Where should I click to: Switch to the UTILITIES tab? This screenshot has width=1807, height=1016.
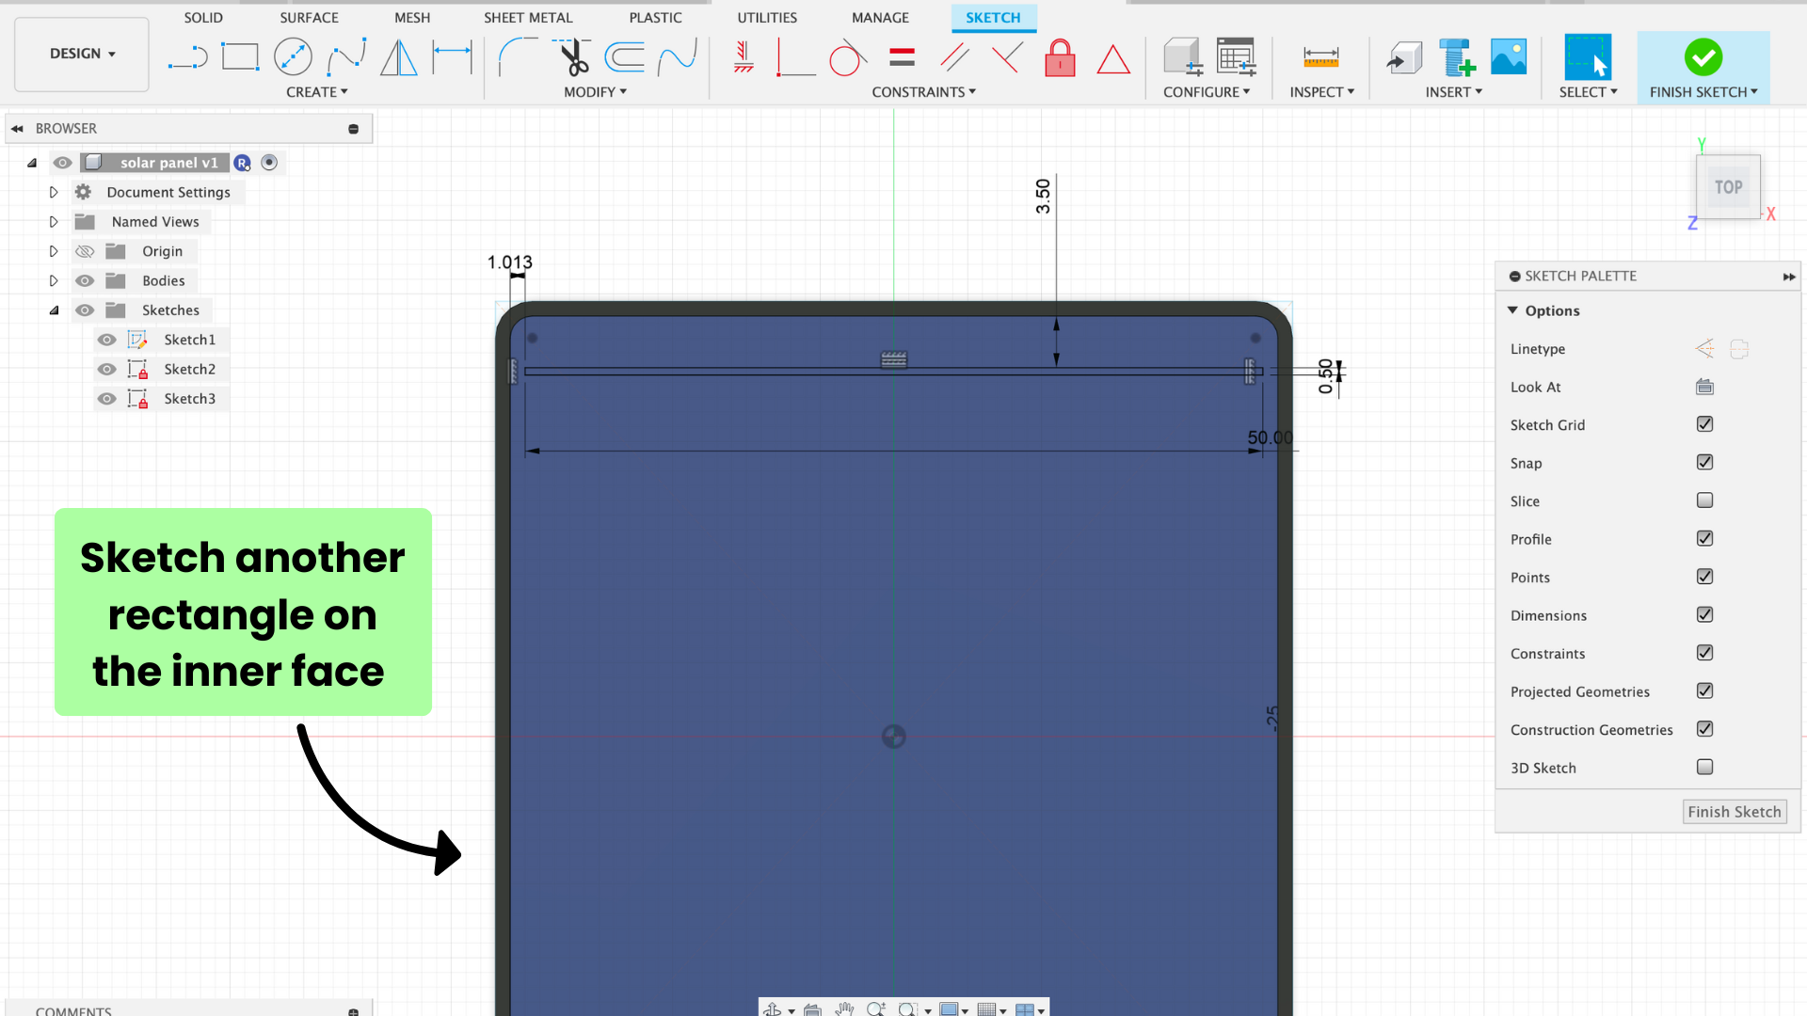pyautogui.click(x=767, y=18)
